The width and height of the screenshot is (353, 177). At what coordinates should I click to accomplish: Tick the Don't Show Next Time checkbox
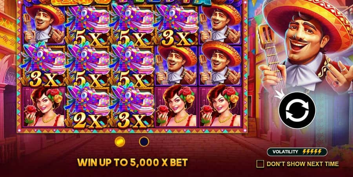(x=260, y=164)
